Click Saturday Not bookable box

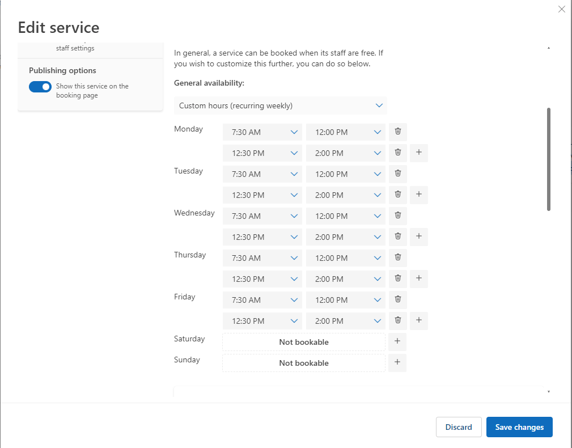[303, 342]
